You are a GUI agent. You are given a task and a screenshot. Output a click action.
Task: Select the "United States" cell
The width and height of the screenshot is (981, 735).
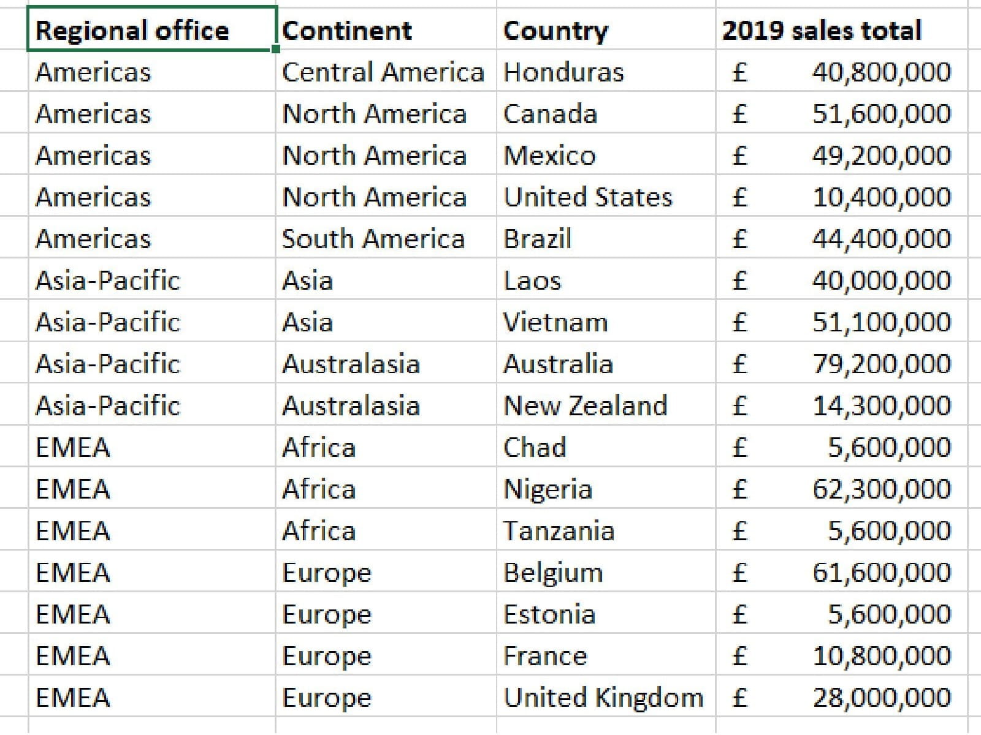coord(587,197)
